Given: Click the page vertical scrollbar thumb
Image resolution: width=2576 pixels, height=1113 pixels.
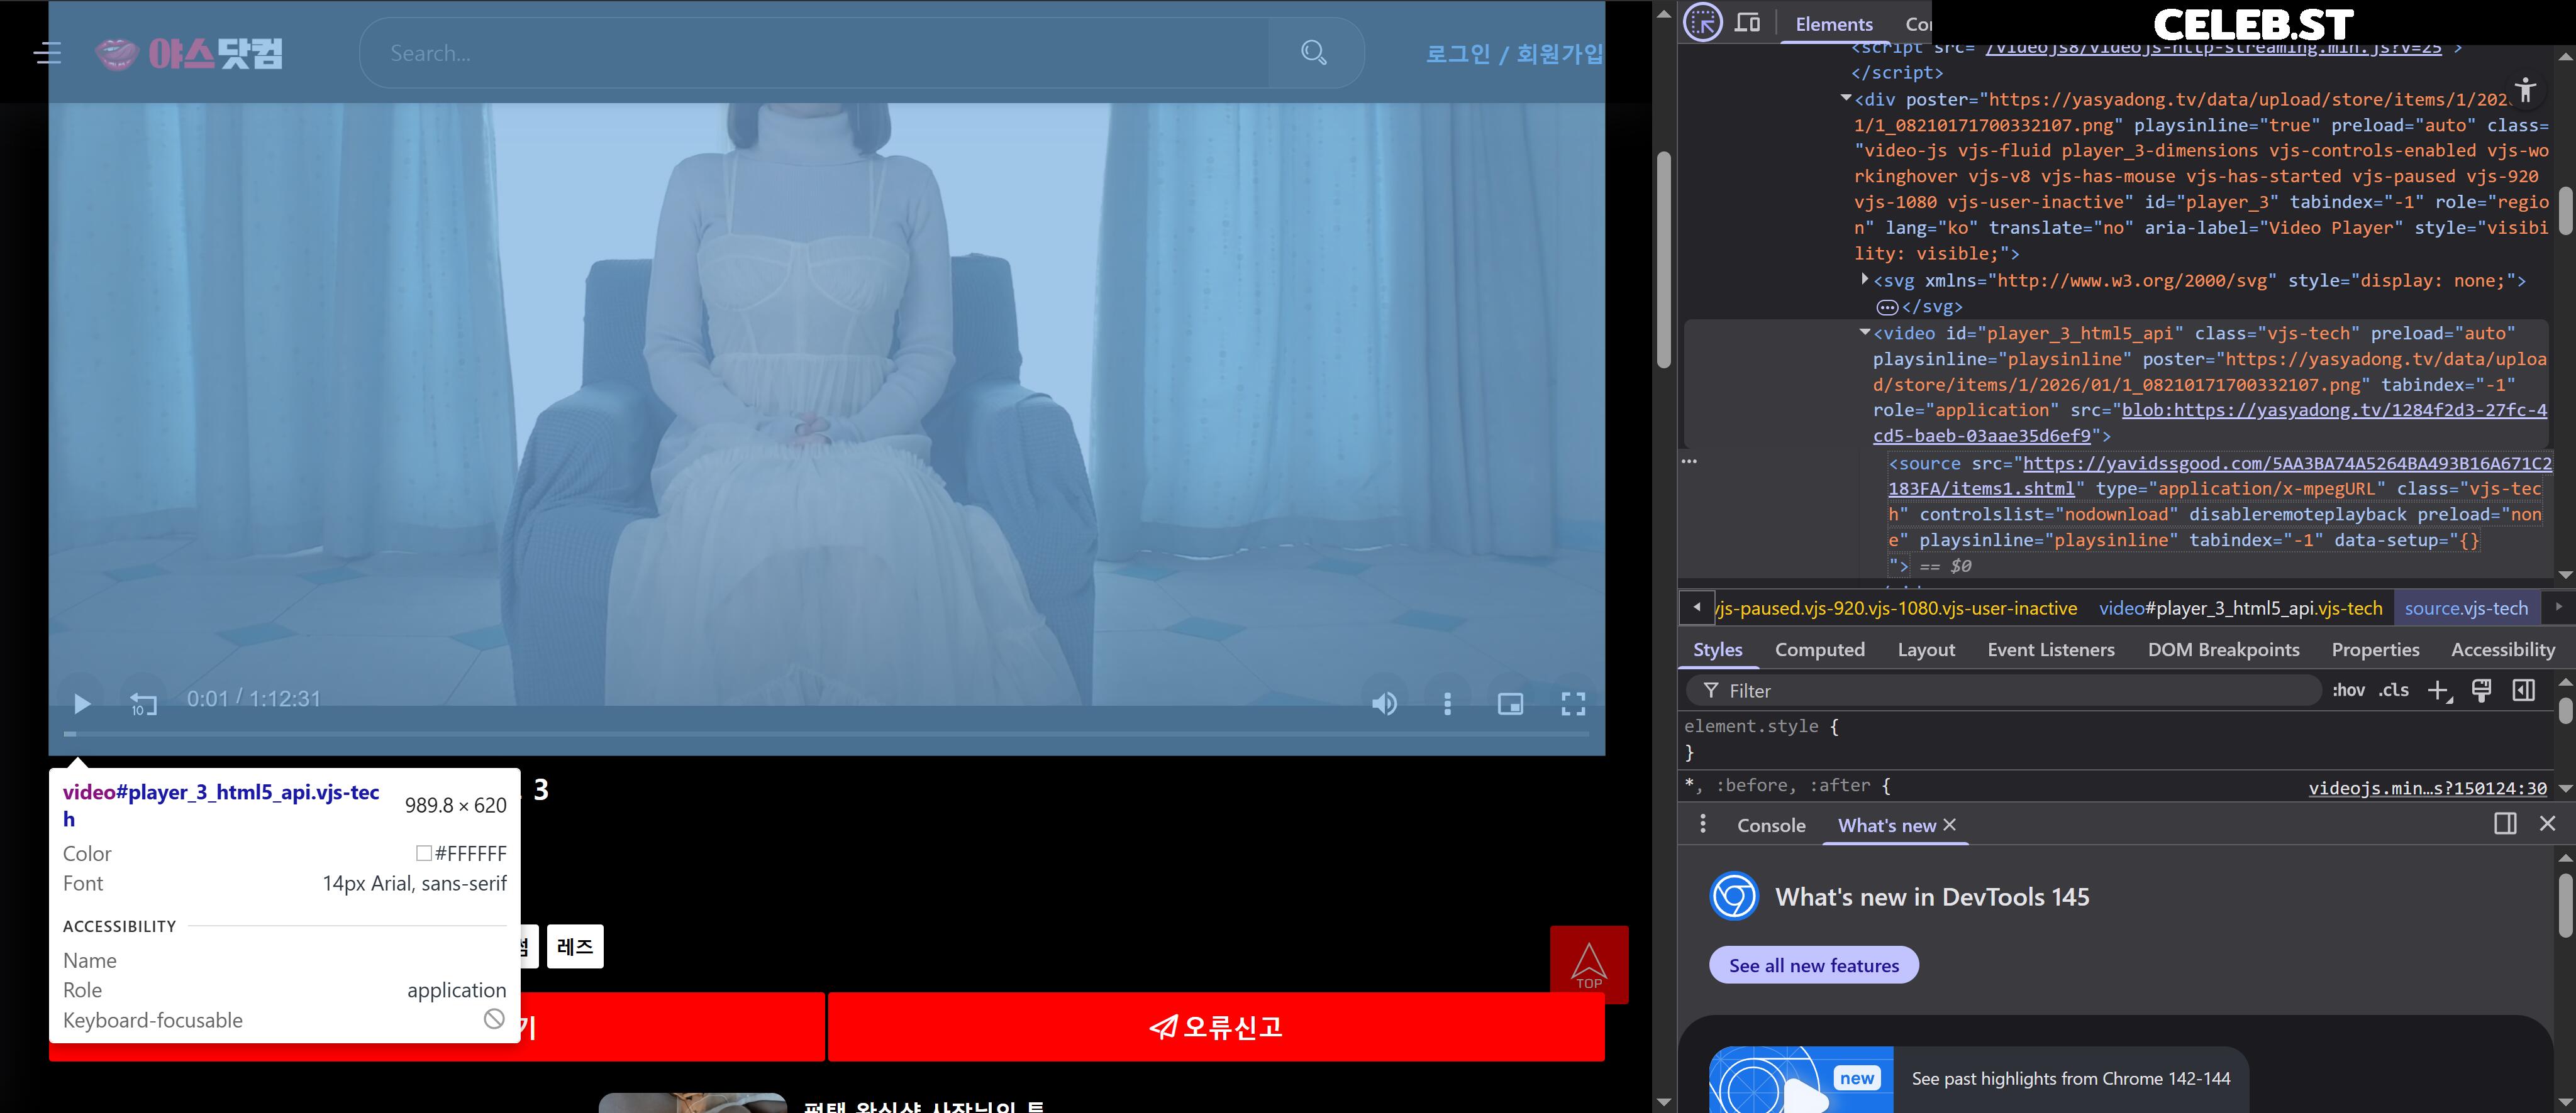Looking at the screenshot, I should [1664, 260].
